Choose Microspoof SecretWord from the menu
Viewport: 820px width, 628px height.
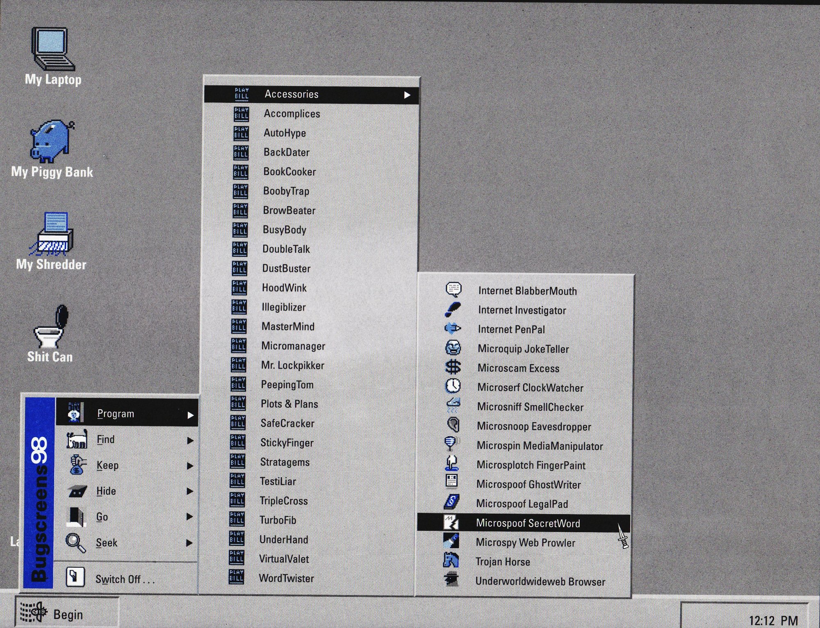coord(528,523)
